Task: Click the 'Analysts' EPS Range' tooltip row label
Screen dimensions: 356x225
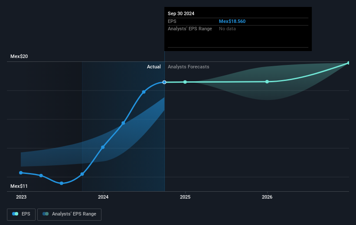Action: [190, 29]
